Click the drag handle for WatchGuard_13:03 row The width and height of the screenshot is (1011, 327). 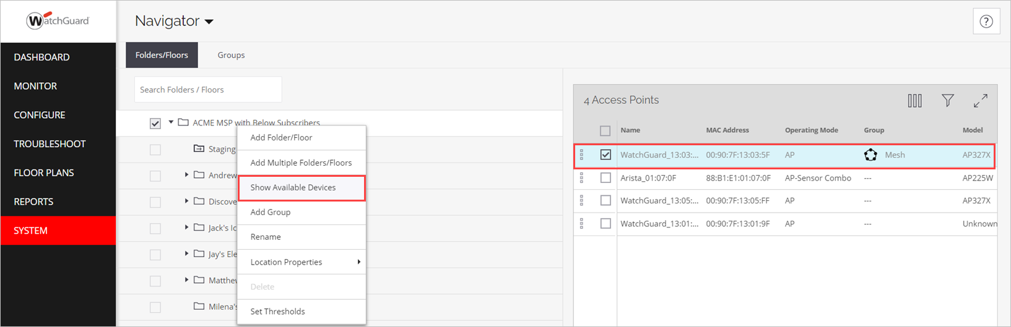pyautogui.click(x=581, y=155)
